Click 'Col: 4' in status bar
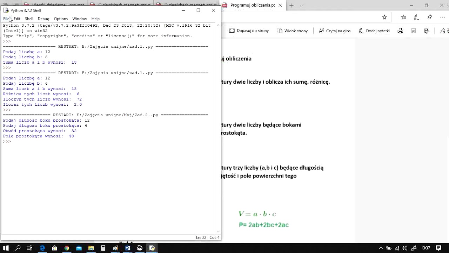Viewport: 449px width, 253px height. (214, 238)
